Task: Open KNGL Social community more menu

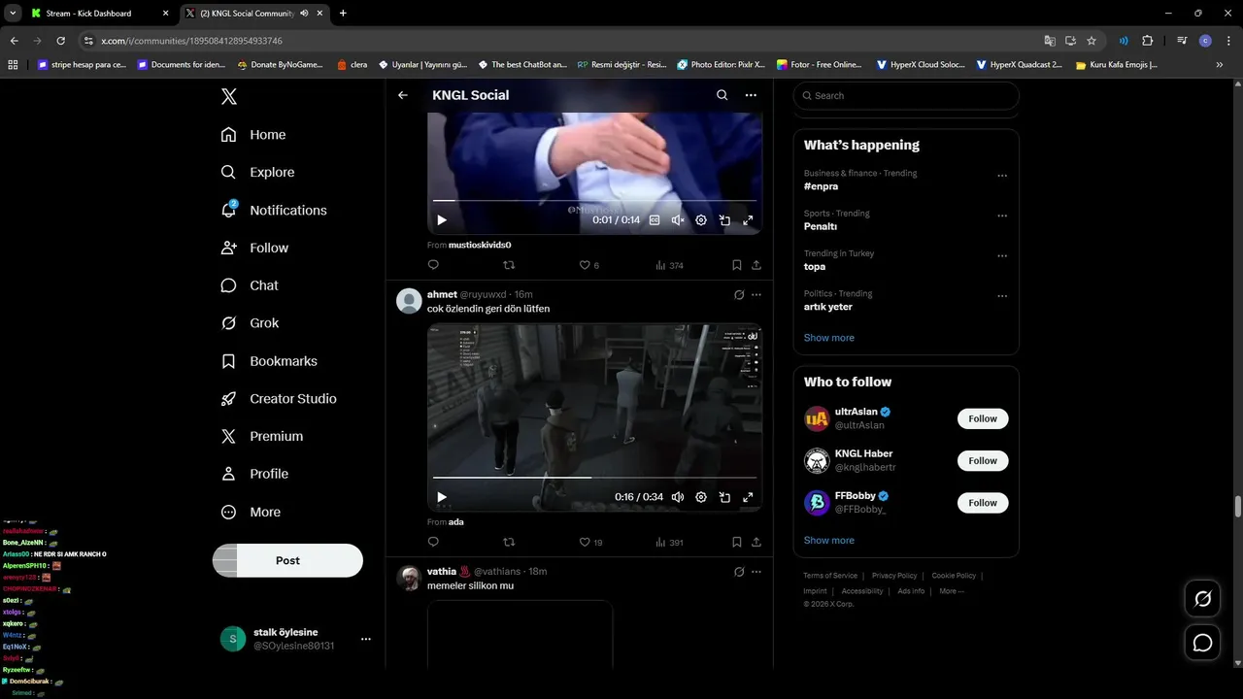Action: pos(751,95)
